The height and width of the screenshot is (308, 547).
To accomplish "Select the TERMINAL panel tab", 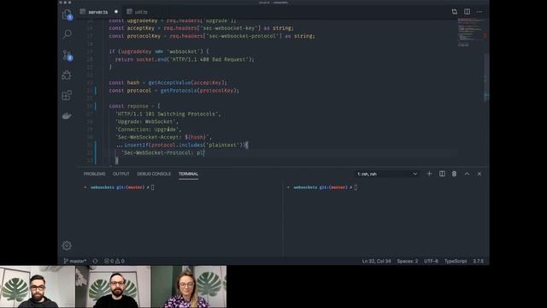I will (x=188, y=174).
